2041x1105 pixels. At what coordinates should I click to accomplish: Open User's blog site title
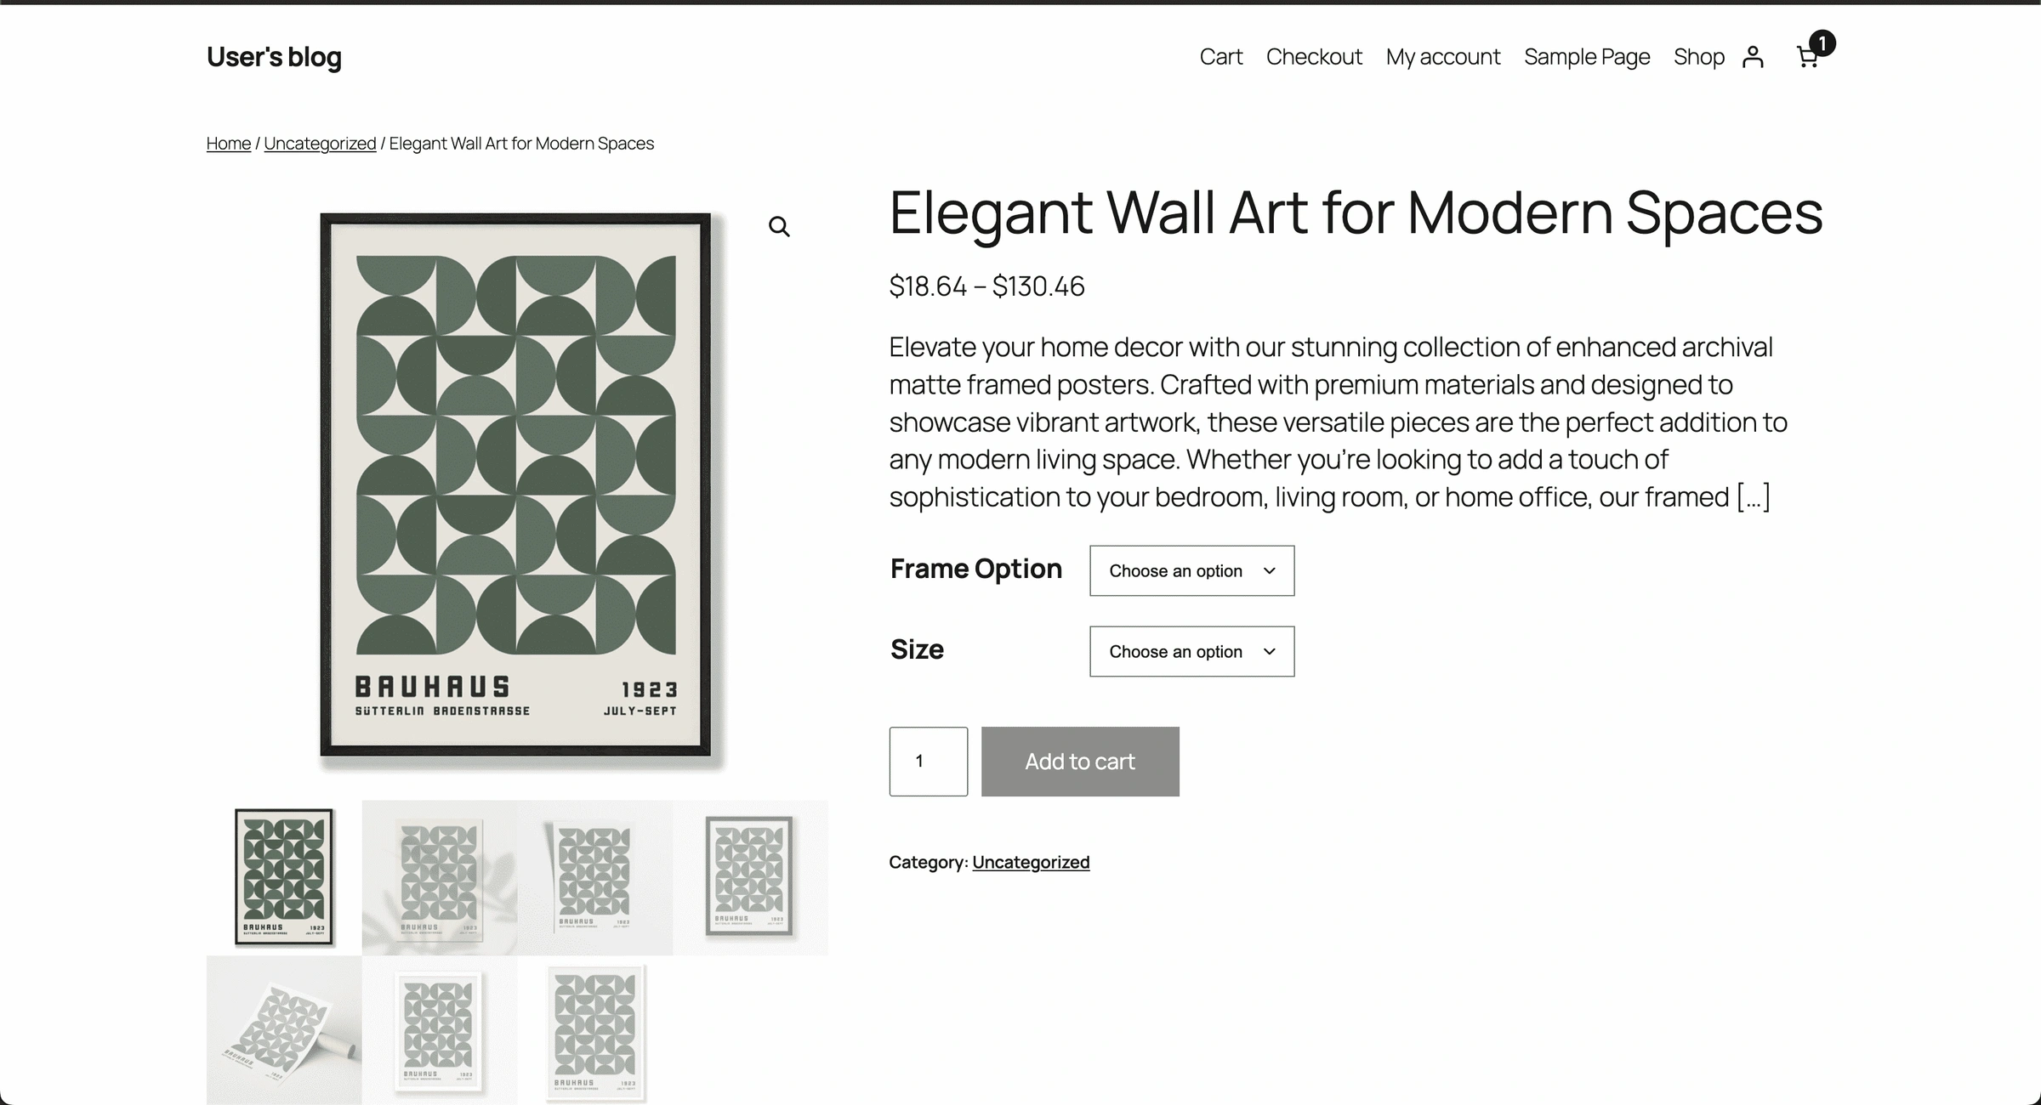click(x=274, y=56)
